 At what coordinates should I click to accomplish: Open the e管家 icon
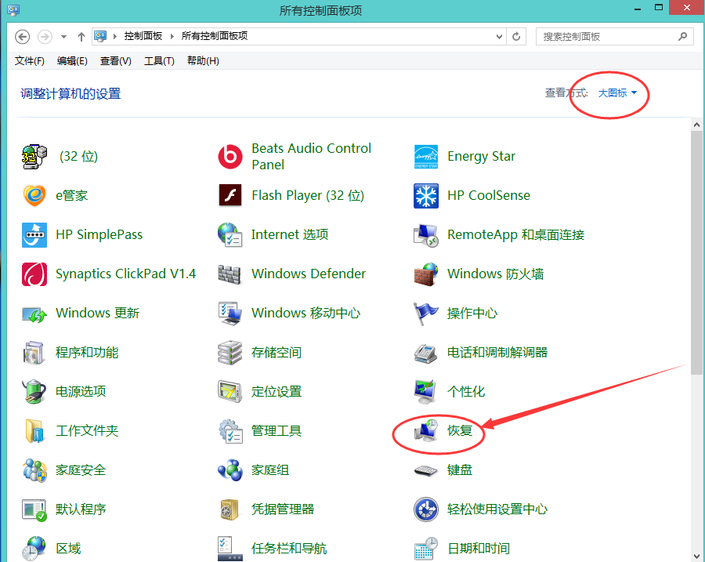point(34,195)
